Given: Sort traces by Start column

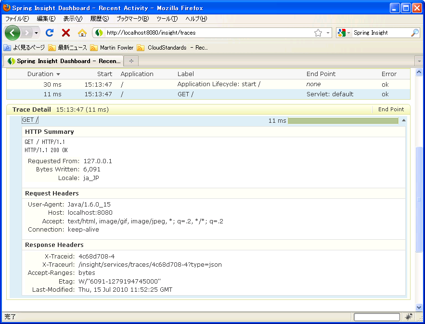Looking at the screenshot, I should (x=104, y=74).
